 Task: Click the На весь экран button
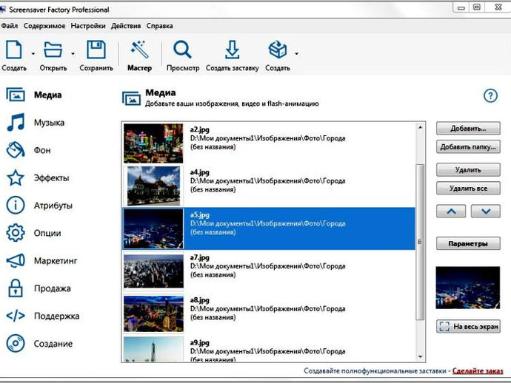click(468, 326)
